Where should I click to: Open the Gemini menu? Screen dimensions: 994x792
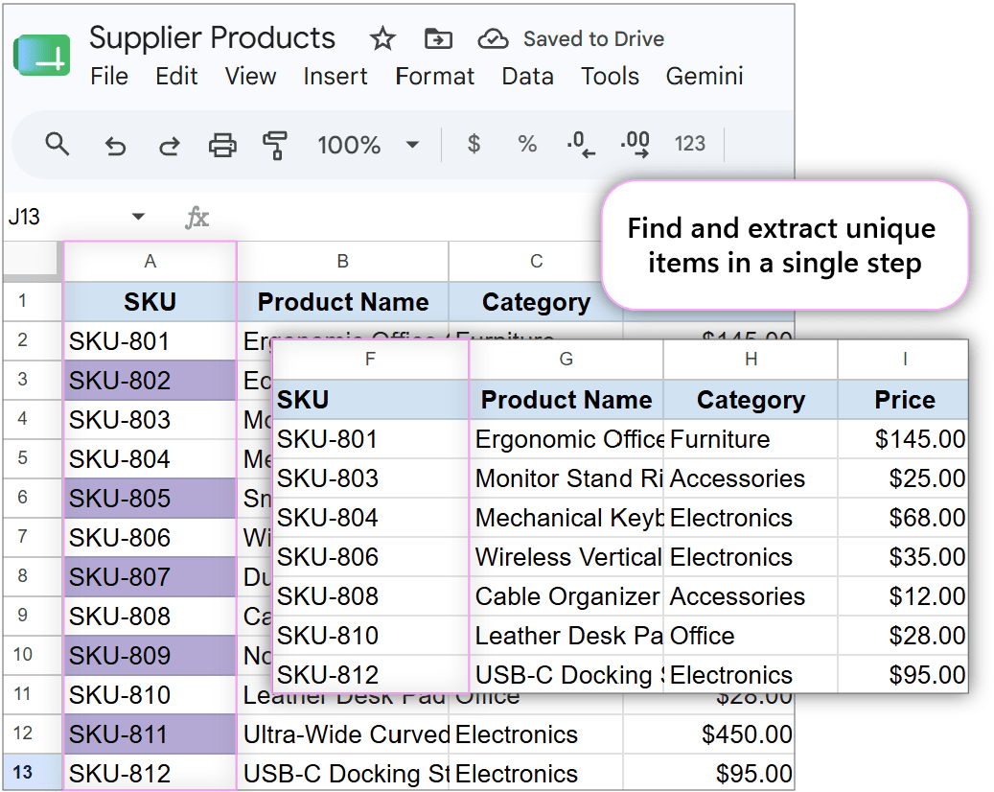[705, 76]
